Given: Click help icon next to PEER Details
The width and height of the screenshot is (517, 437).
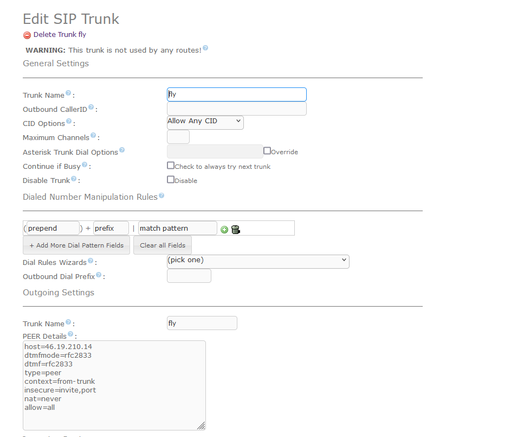Looking at the screenshot, I should (71, 334).
